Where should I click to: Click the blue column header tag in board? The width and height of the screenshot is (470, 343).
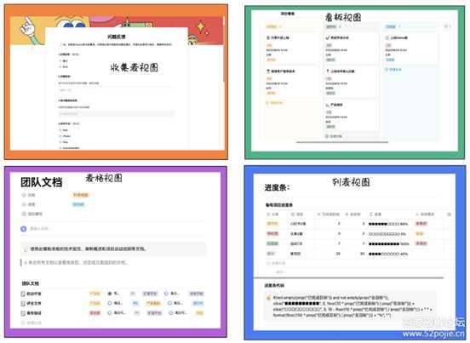click(391, 26)
